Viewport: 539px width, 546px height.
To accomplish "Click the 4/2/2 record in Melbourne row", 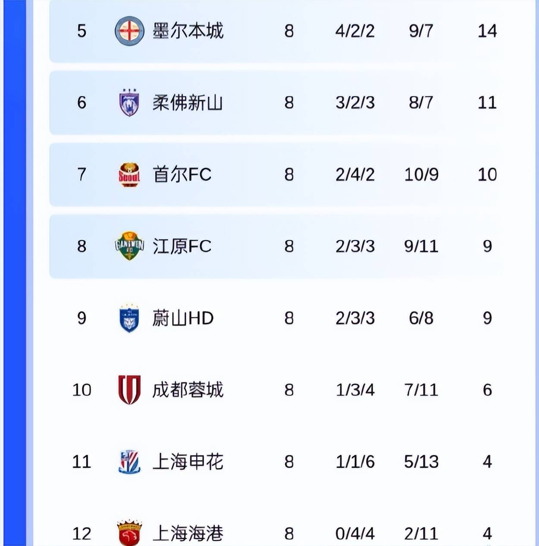I will click(355, 31).
